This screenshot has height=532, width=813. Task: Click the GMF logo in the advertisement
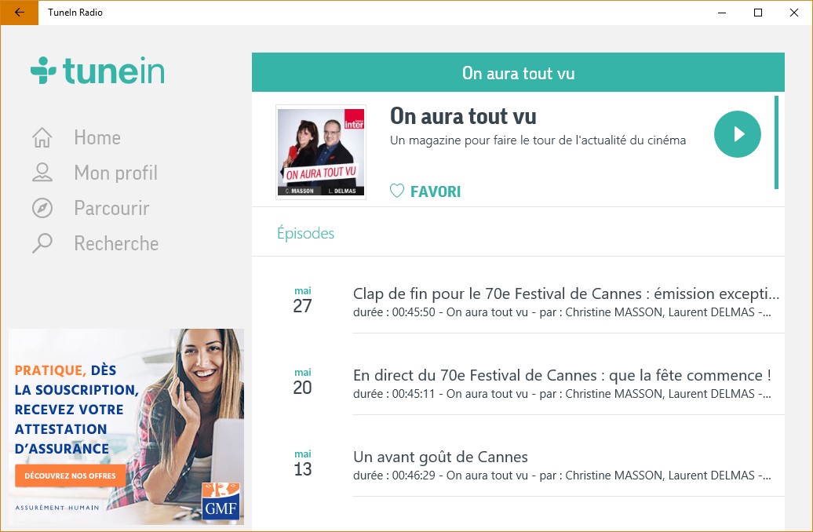tap(221, 501)
